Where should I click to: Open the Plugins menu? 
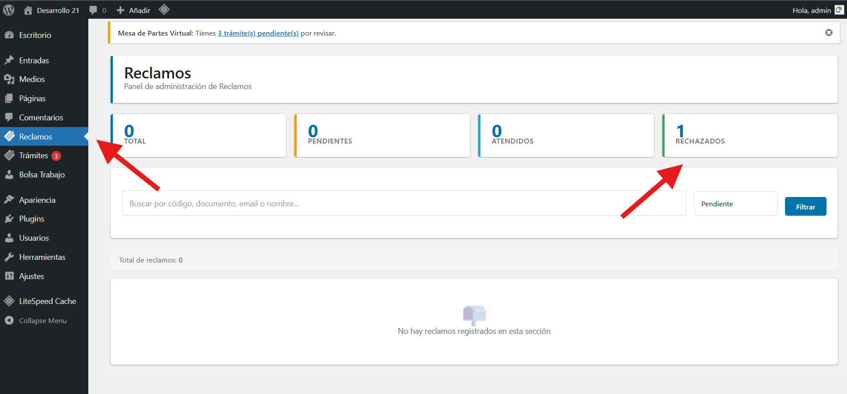point(31,219)
